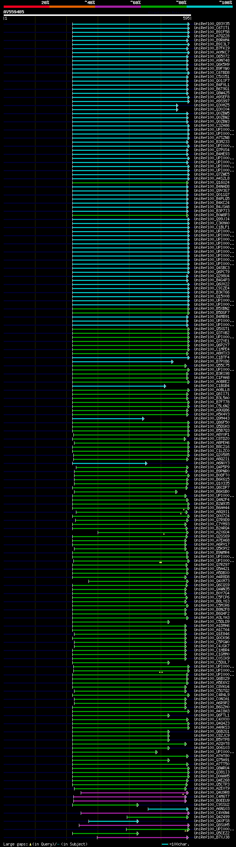Click the purple ~60% identity legend segment
236x847 pixels.
[x=118, y=7]
